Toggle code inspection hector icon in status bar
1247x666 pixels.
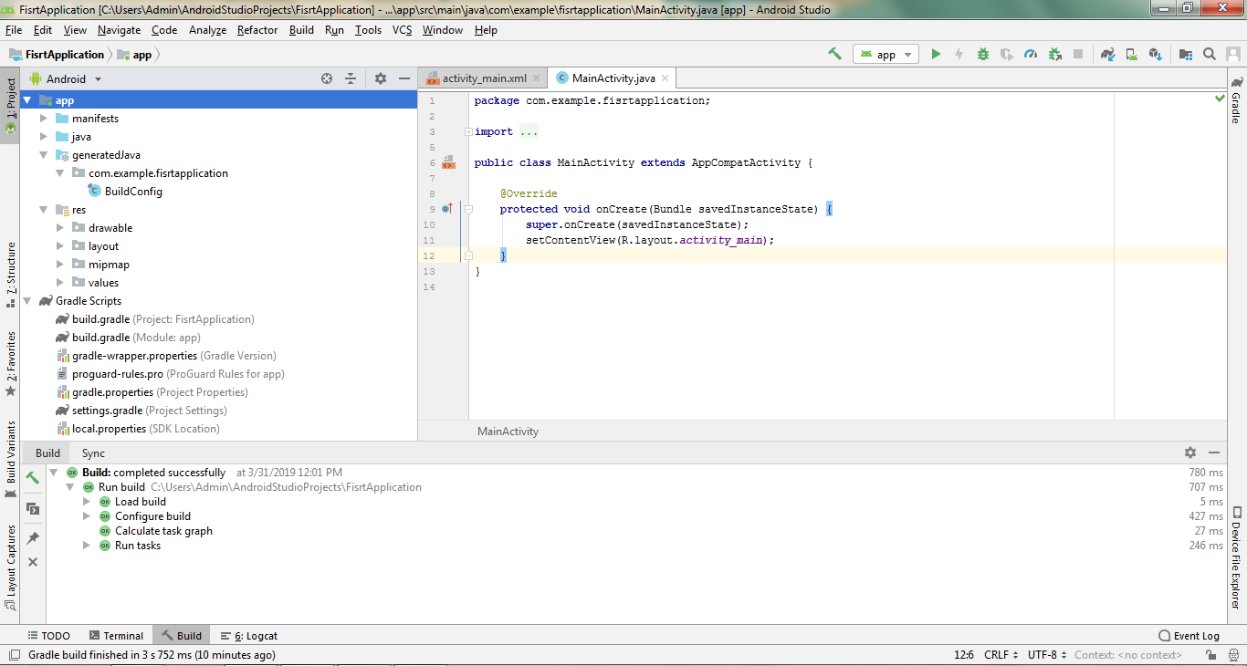pos(1232,655)
